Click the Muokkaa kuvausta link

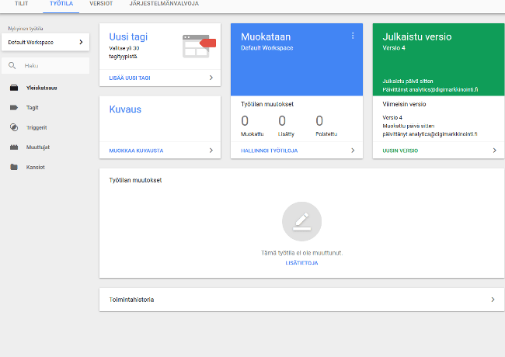[136, 151]
